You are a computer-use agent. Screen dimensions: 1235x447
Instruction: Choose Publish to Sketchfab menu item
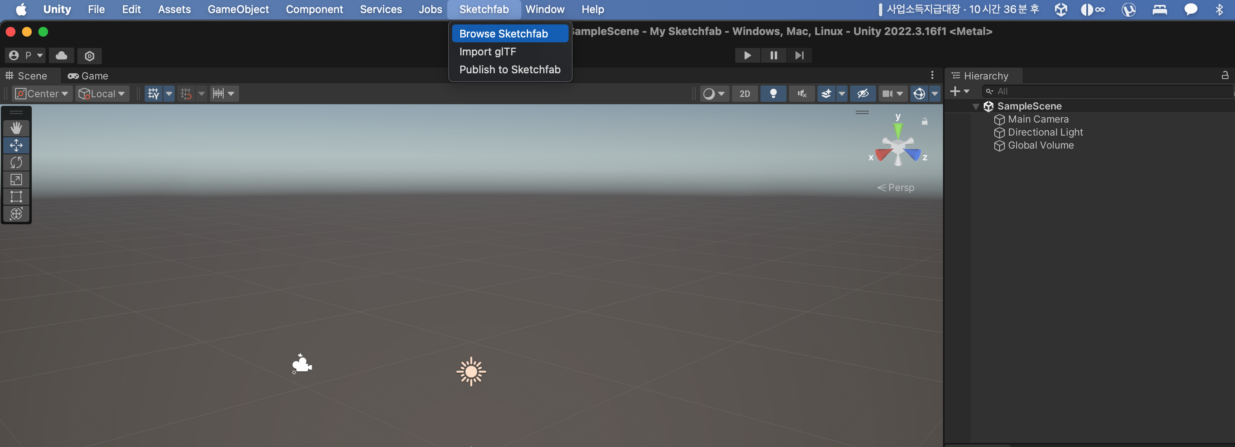pos(510,70)
